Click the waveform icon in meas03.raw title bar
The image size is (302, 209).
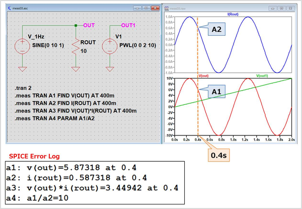pyautogui.click(x=167, y=9)
